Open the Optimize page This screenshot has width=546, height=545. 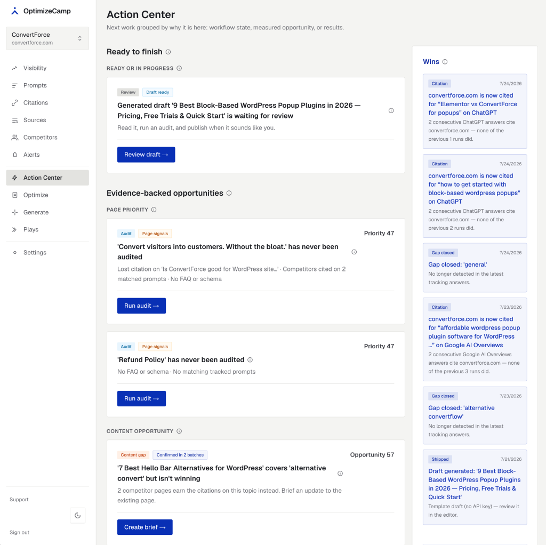(47, 195)
